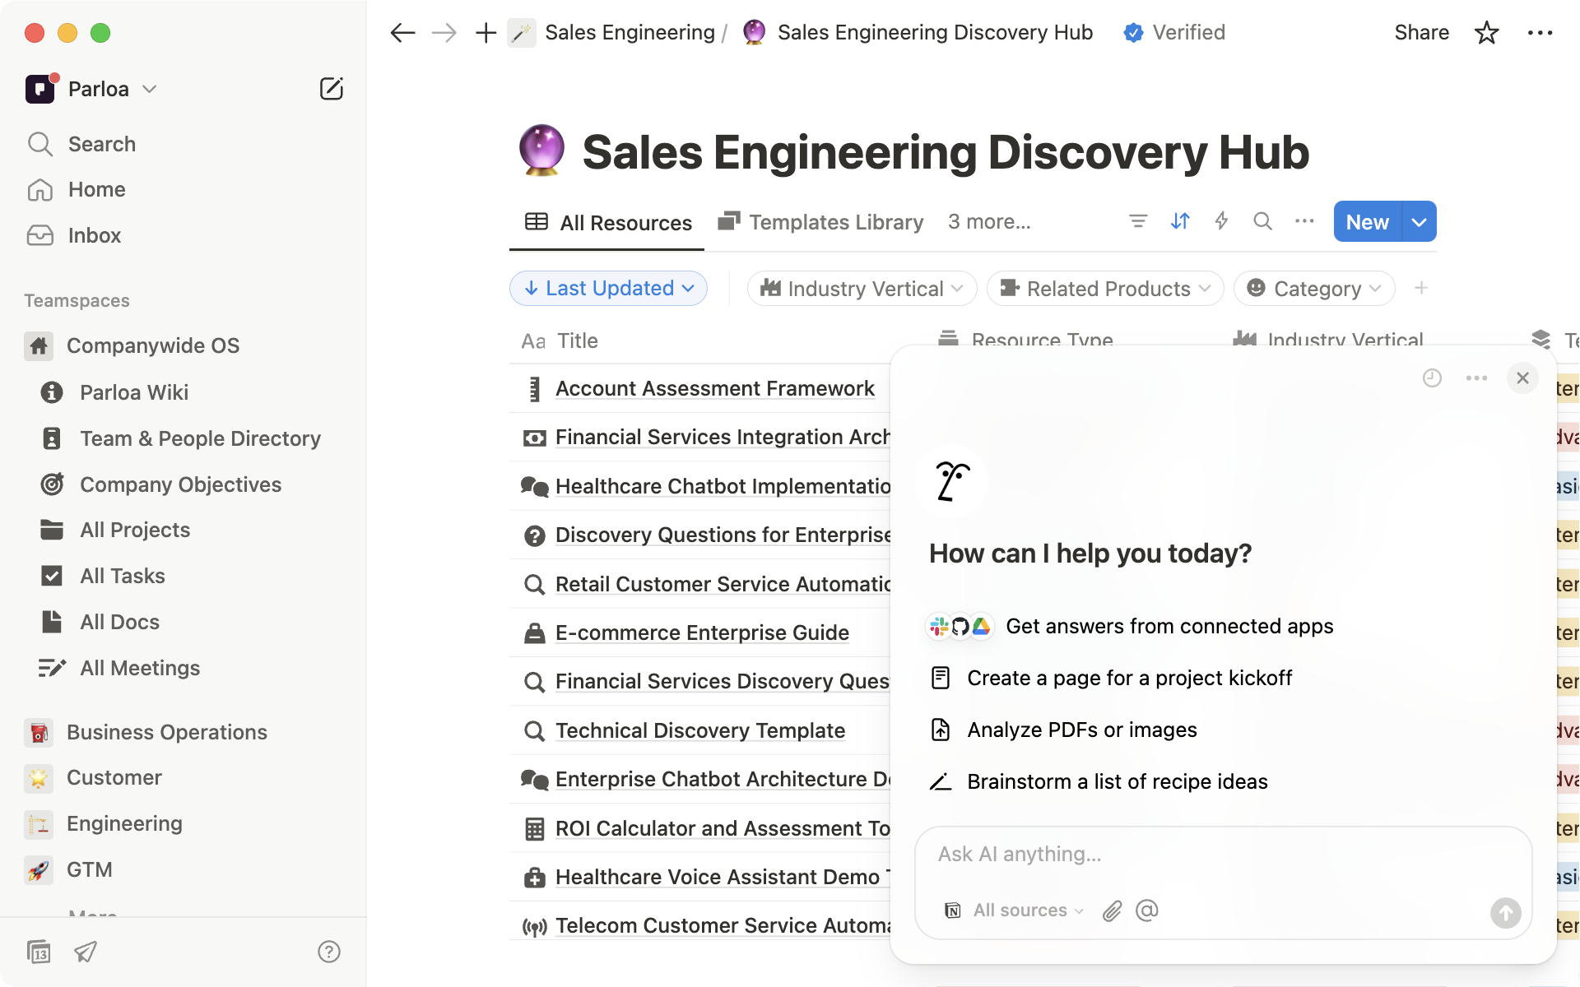1580x987 pixels.
Task: Click the sort arrows icon
Action: [1180, 221]
